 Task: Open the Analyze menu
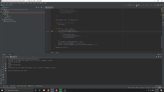(19, 3)
